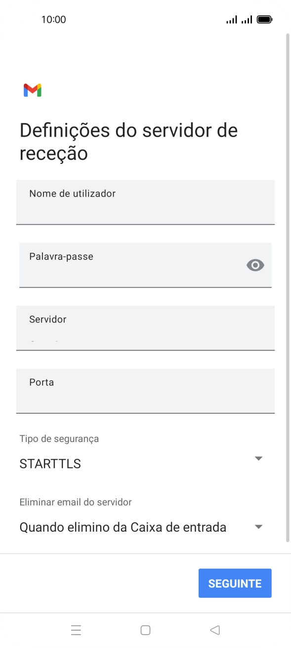291x648 pixels.
Task: Click the Gmail logo icon
Action: tap(31, 90)
